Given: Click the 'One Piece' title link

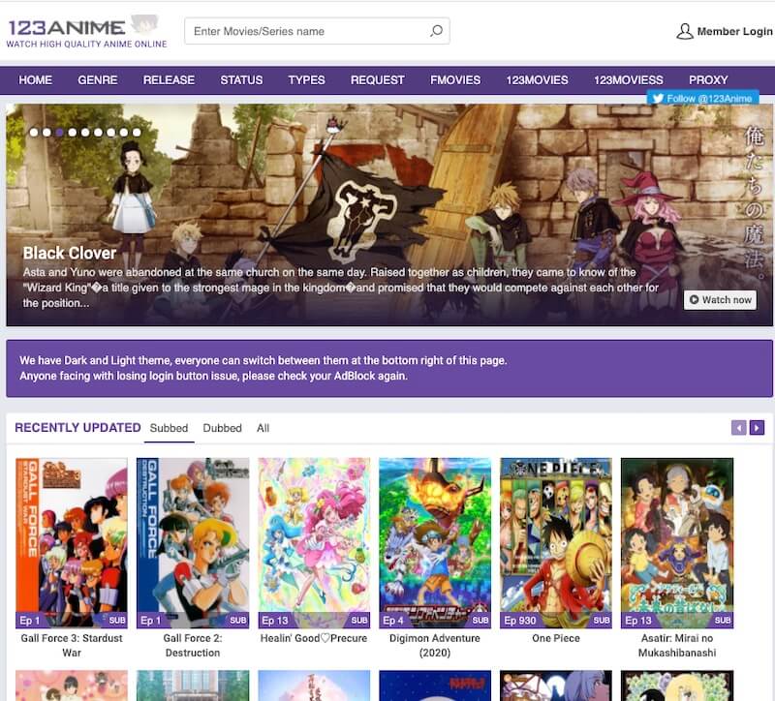Looking at the screenshot, I should (x=556, y=638).
